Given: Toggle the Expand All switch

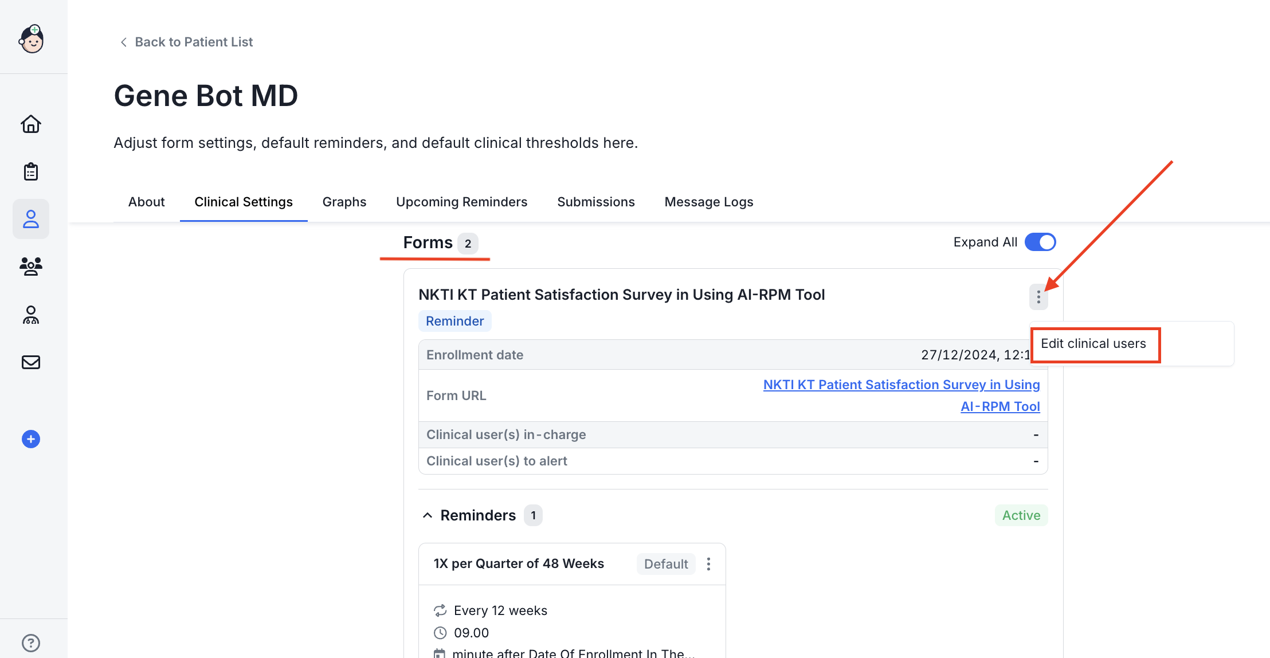Looking at the screenshot, I should pos(1040,242).
